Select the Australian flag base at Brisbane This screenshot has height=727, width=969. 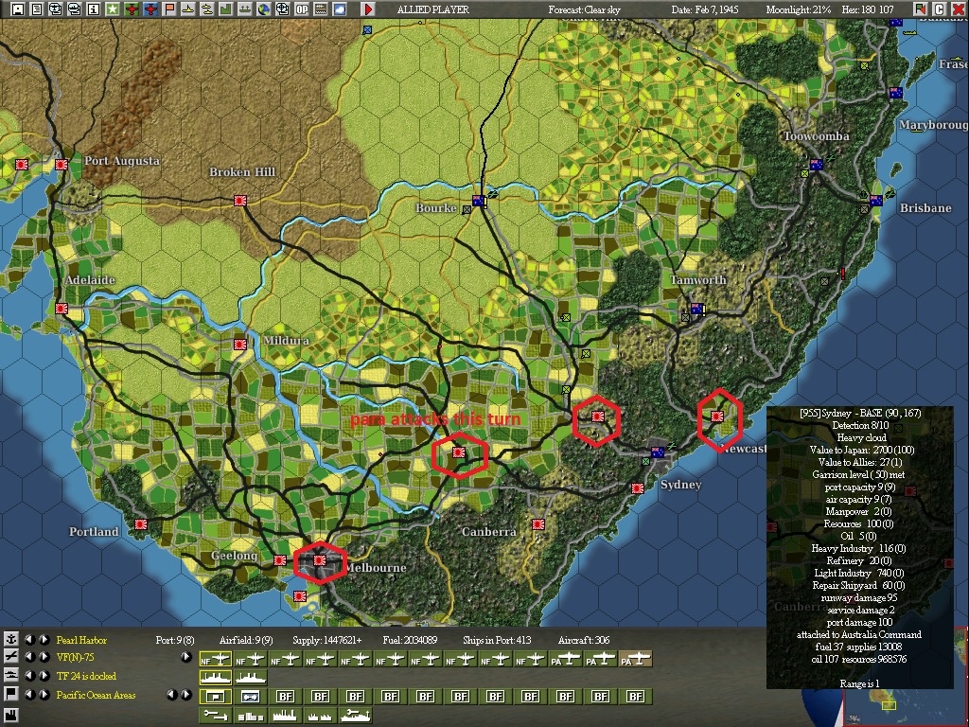click(x=876, y=201)
